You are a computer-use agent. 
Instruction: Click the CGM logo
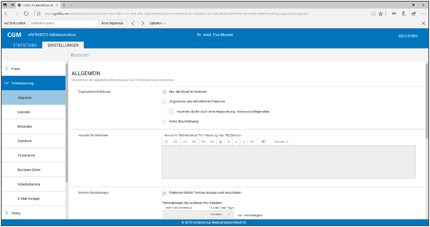click(x=14, y=35)
